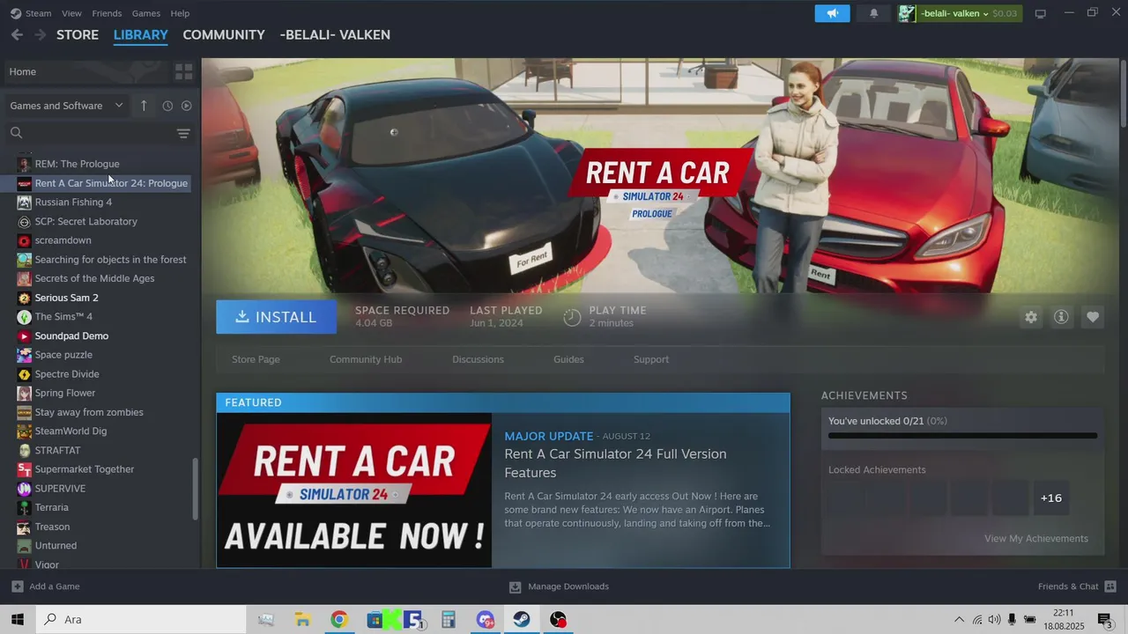Click the library search input field
The width and height of the screenshot is (1128, 634).
point(99,133)
